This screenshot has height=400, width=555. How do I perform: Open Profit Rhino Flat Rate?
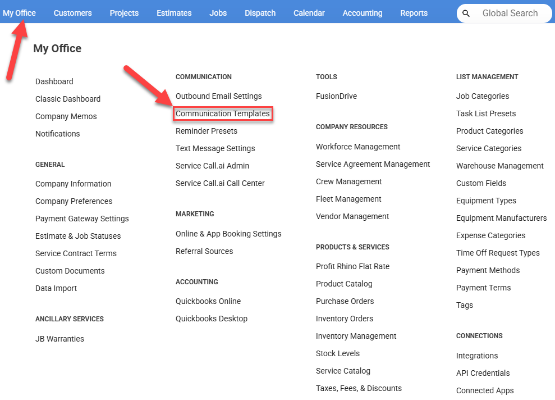pyautogui.click(x=352, y=266)
